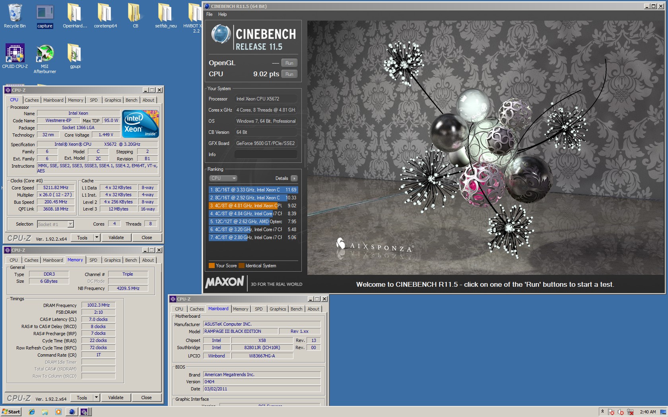
Task: Select Mainboard tab in Memory CPU-Z window
Action: tap(53, 260)
